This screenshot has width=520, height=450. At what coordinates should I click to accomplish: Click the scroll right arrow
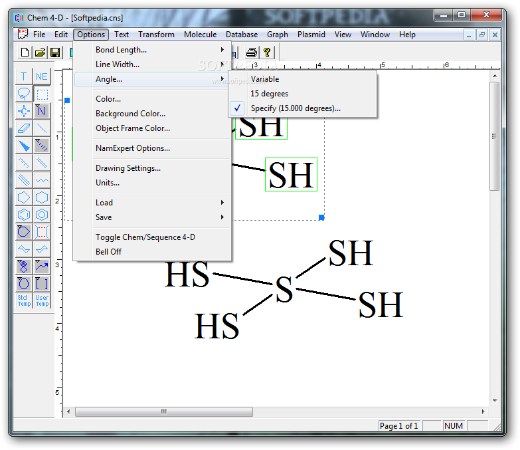click(x=483, y=411)
